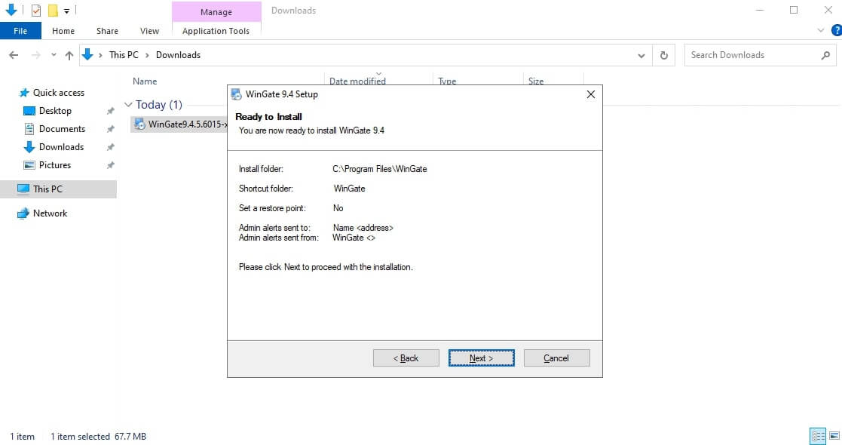Switch to the Home ribbon tab
The image size is (842, 445).
63,31
